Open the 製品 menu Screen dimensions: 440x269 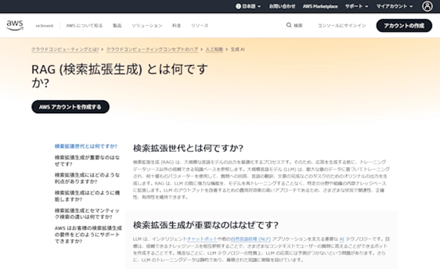(117, 26)
